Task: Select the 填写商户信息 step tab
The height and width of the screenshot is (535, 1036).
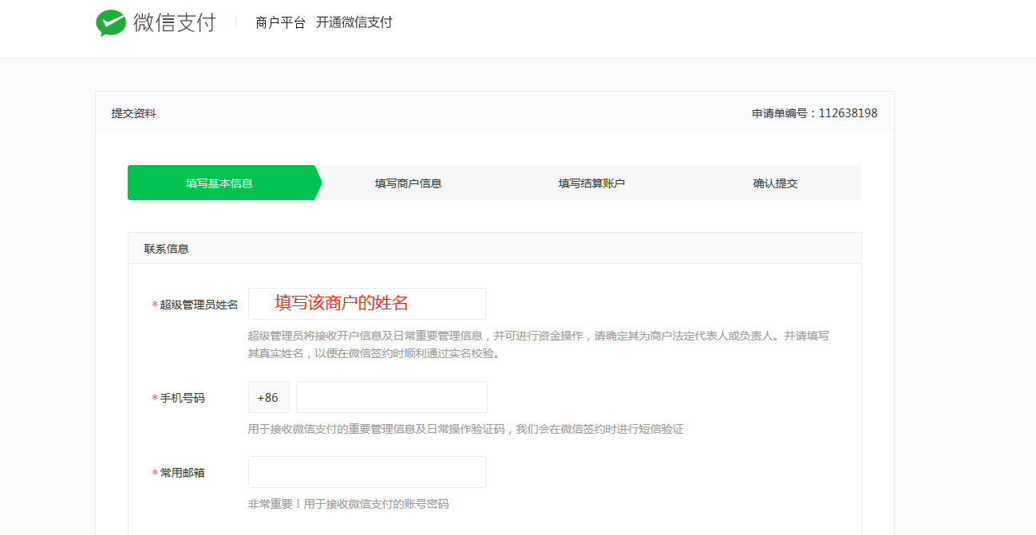Action: click(x=408, y=183)
